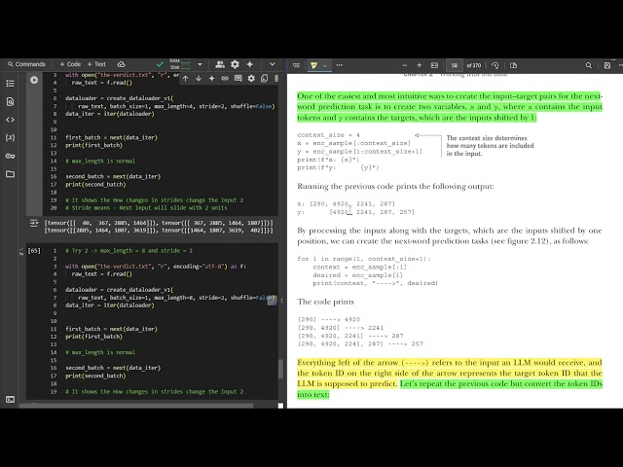Move cell down with the arrow icon
This screenshot has width=623, height=467.
click(x=199, y=79)
